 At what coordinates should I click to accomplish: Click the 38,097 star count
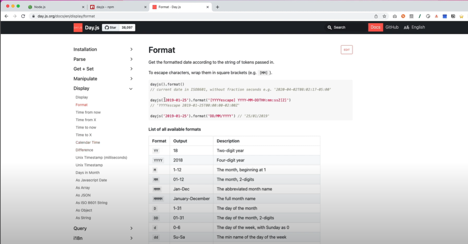[127, 28]
